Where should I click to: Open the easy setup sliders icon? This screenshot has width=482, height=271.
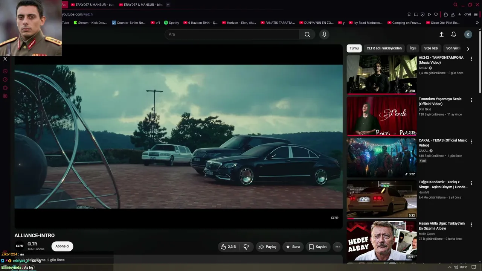click(476, 14)
